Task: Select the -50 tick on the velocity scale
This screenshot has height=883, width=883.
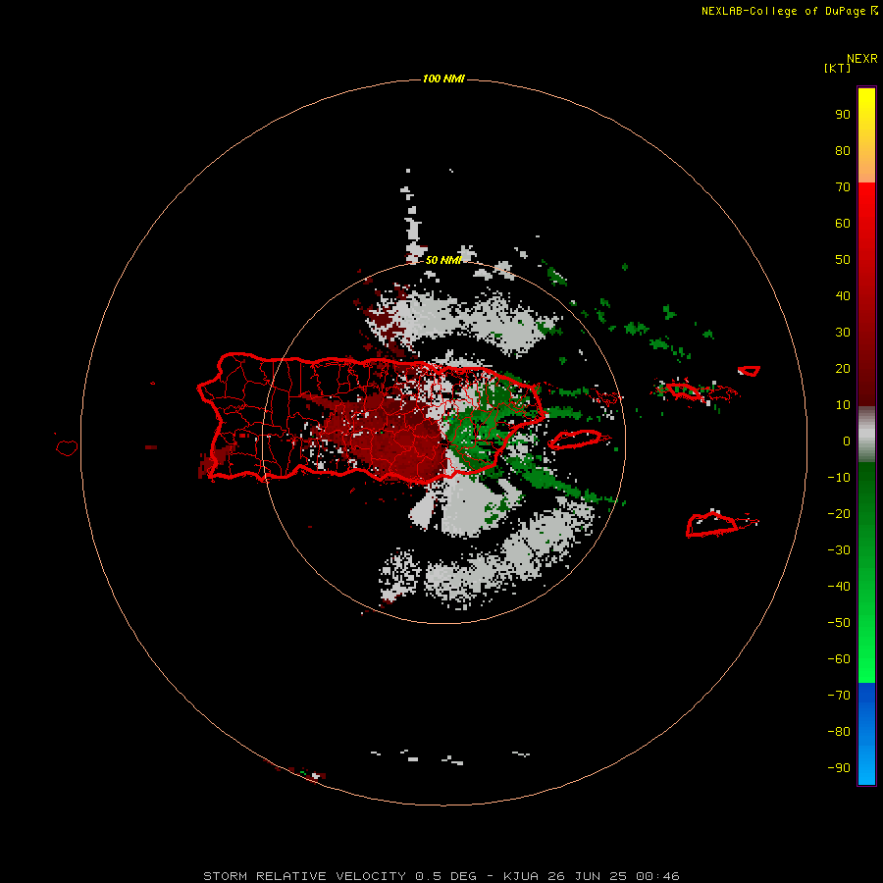Action: (x=839, y=623)
